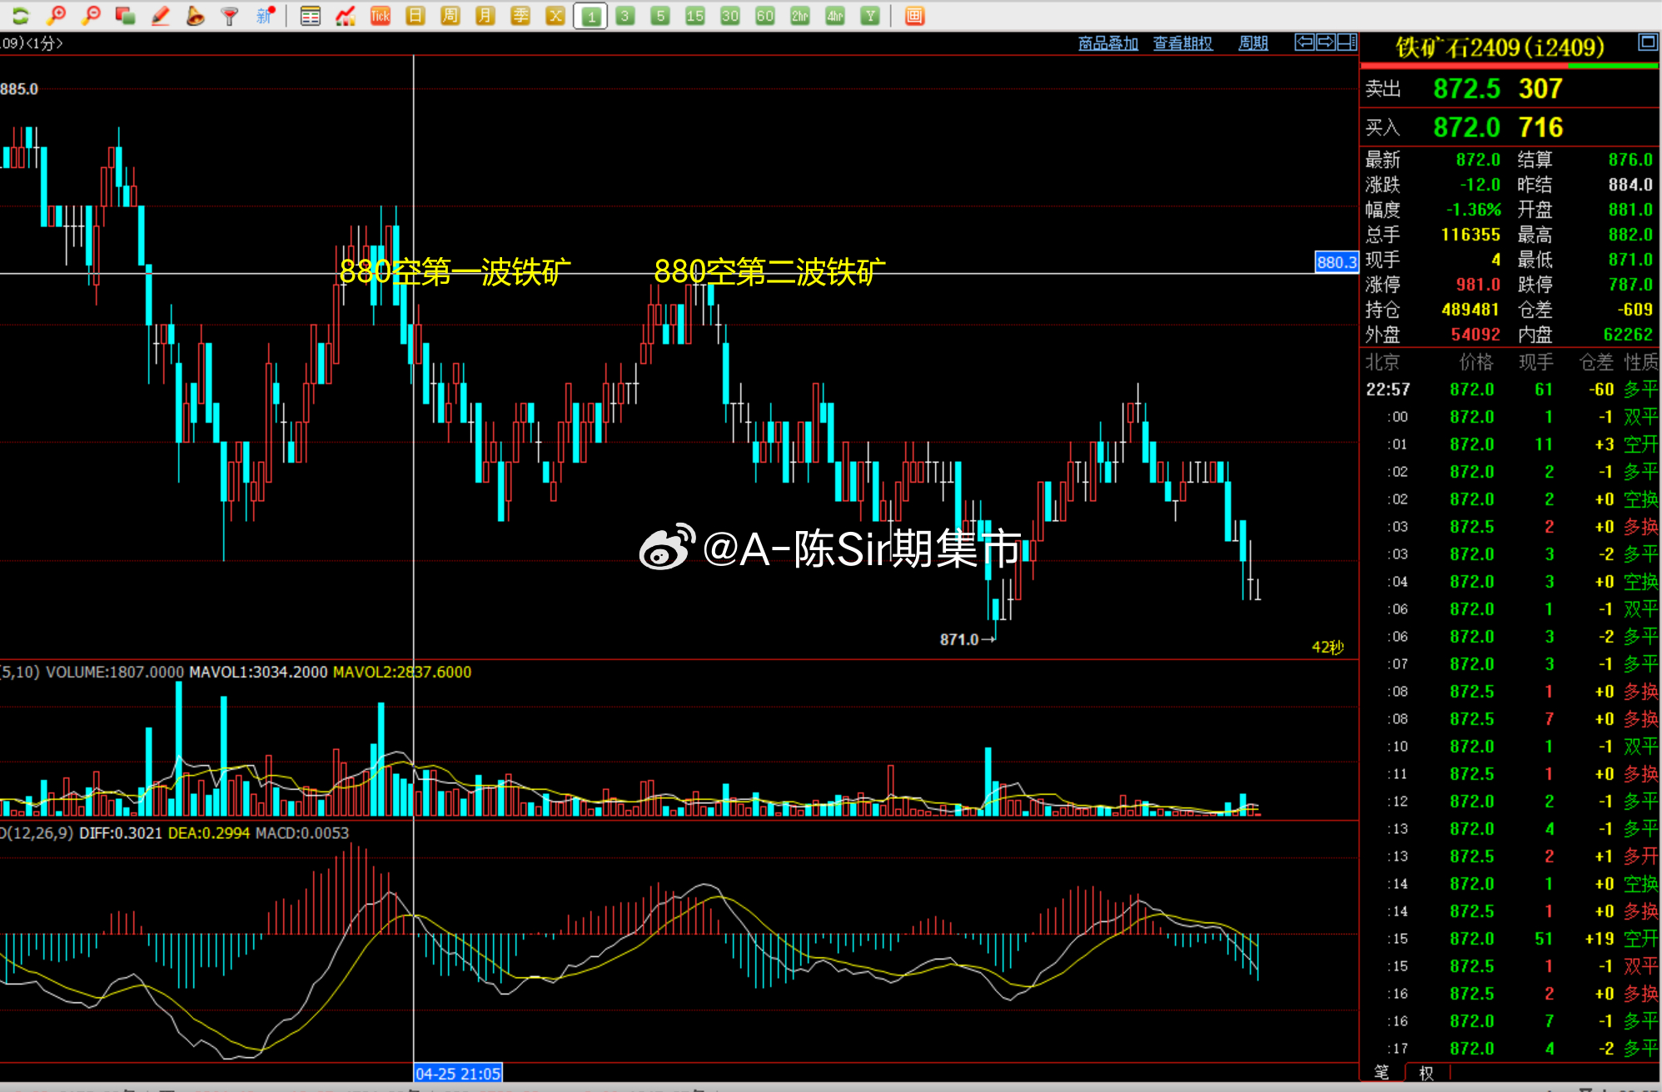This screenshot has height=1092, width=1662.
Task: Open the 查看期权 link
Action: (x=1183, y=43)
